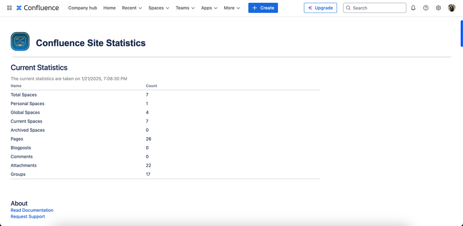Select the Attachments row label
This screenshot has height=226, width=463.
pos(24,165)
